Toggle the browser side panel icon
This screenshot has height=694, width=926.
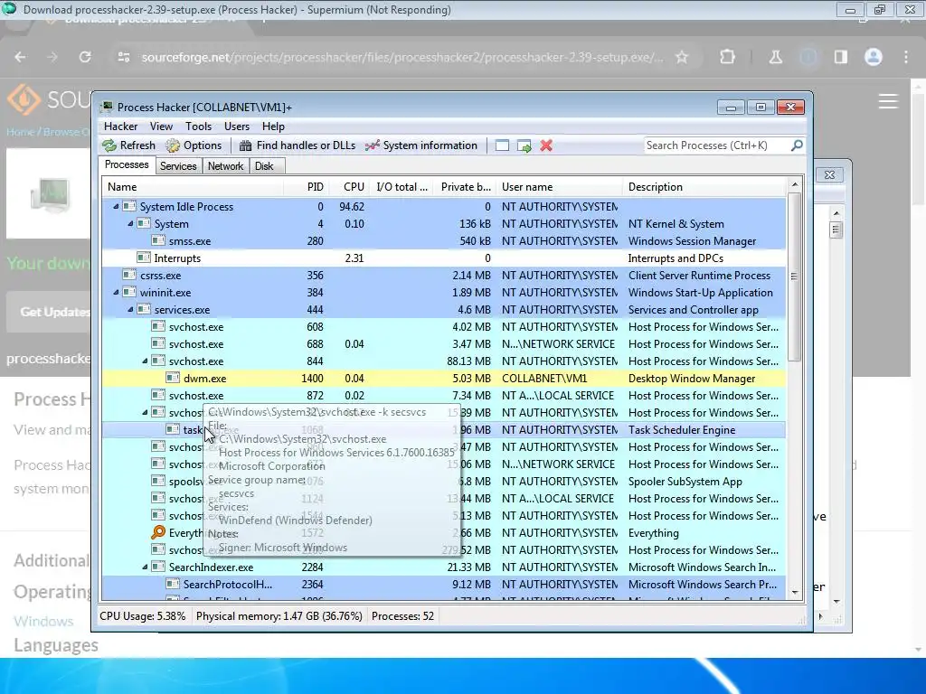tap(841, 57)
